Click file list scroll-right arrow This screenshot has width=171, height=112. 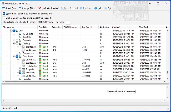click(164, 82)
